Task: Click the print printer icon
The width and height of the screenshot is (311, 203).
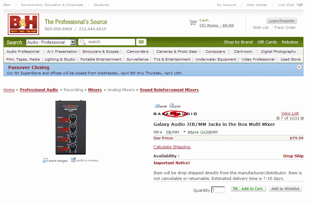Action: 172,105
